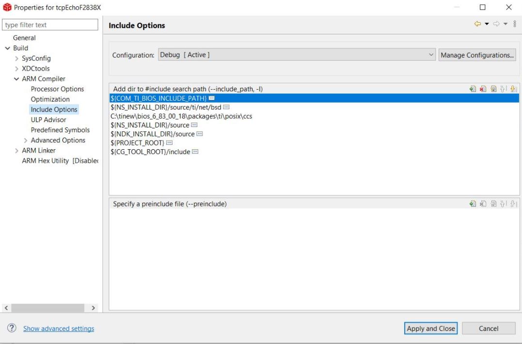Click the tree scrollbar right arrow
This screenshot has height=344, width=522.
coord(93,308)
